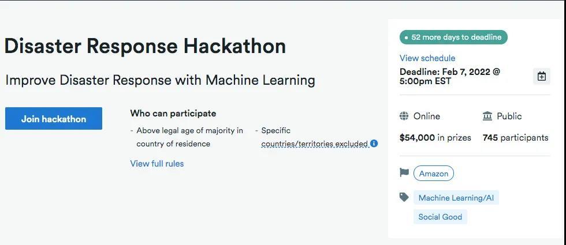This screenshot has height=245, width=566.
Task: Open the View schedule link
Action: 427,58
